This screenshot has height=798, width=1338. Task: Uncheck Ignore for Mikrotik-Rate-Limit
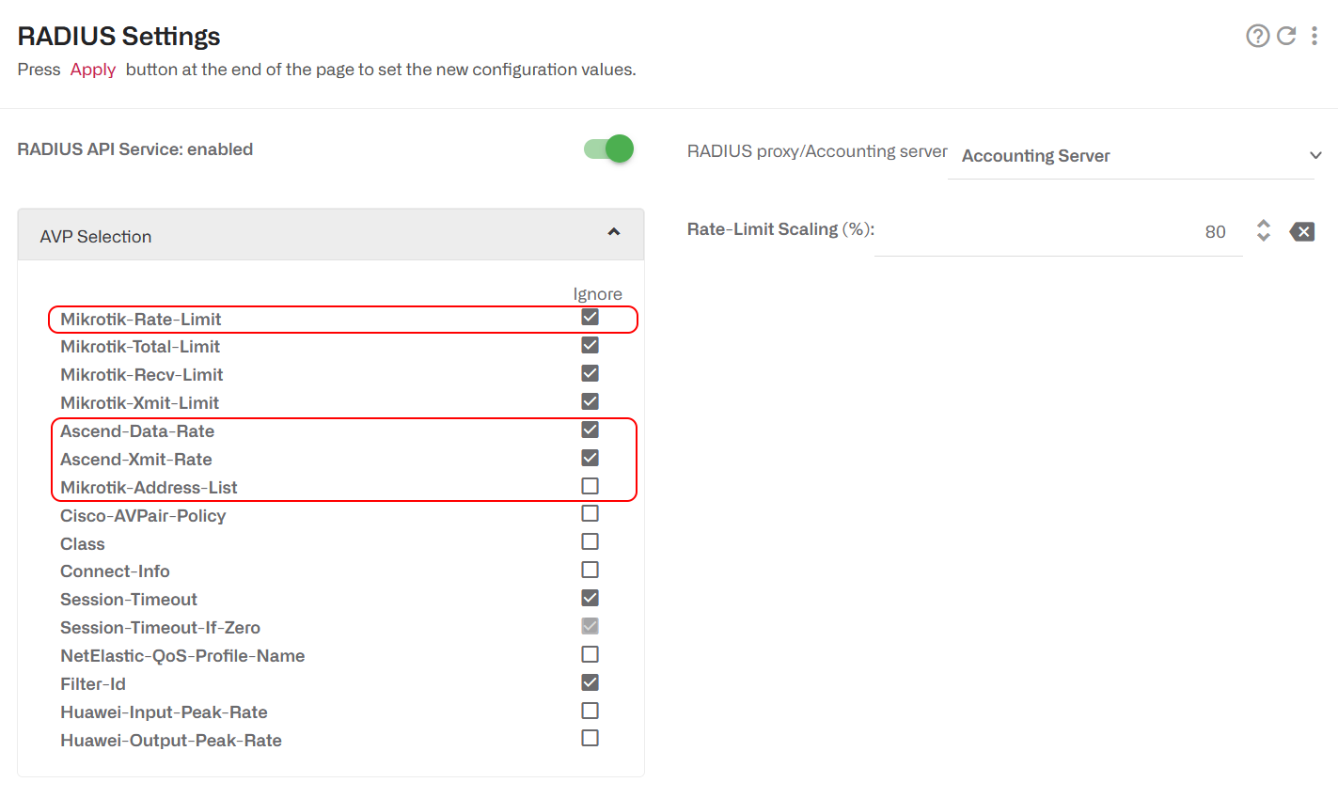pos(590,317)
